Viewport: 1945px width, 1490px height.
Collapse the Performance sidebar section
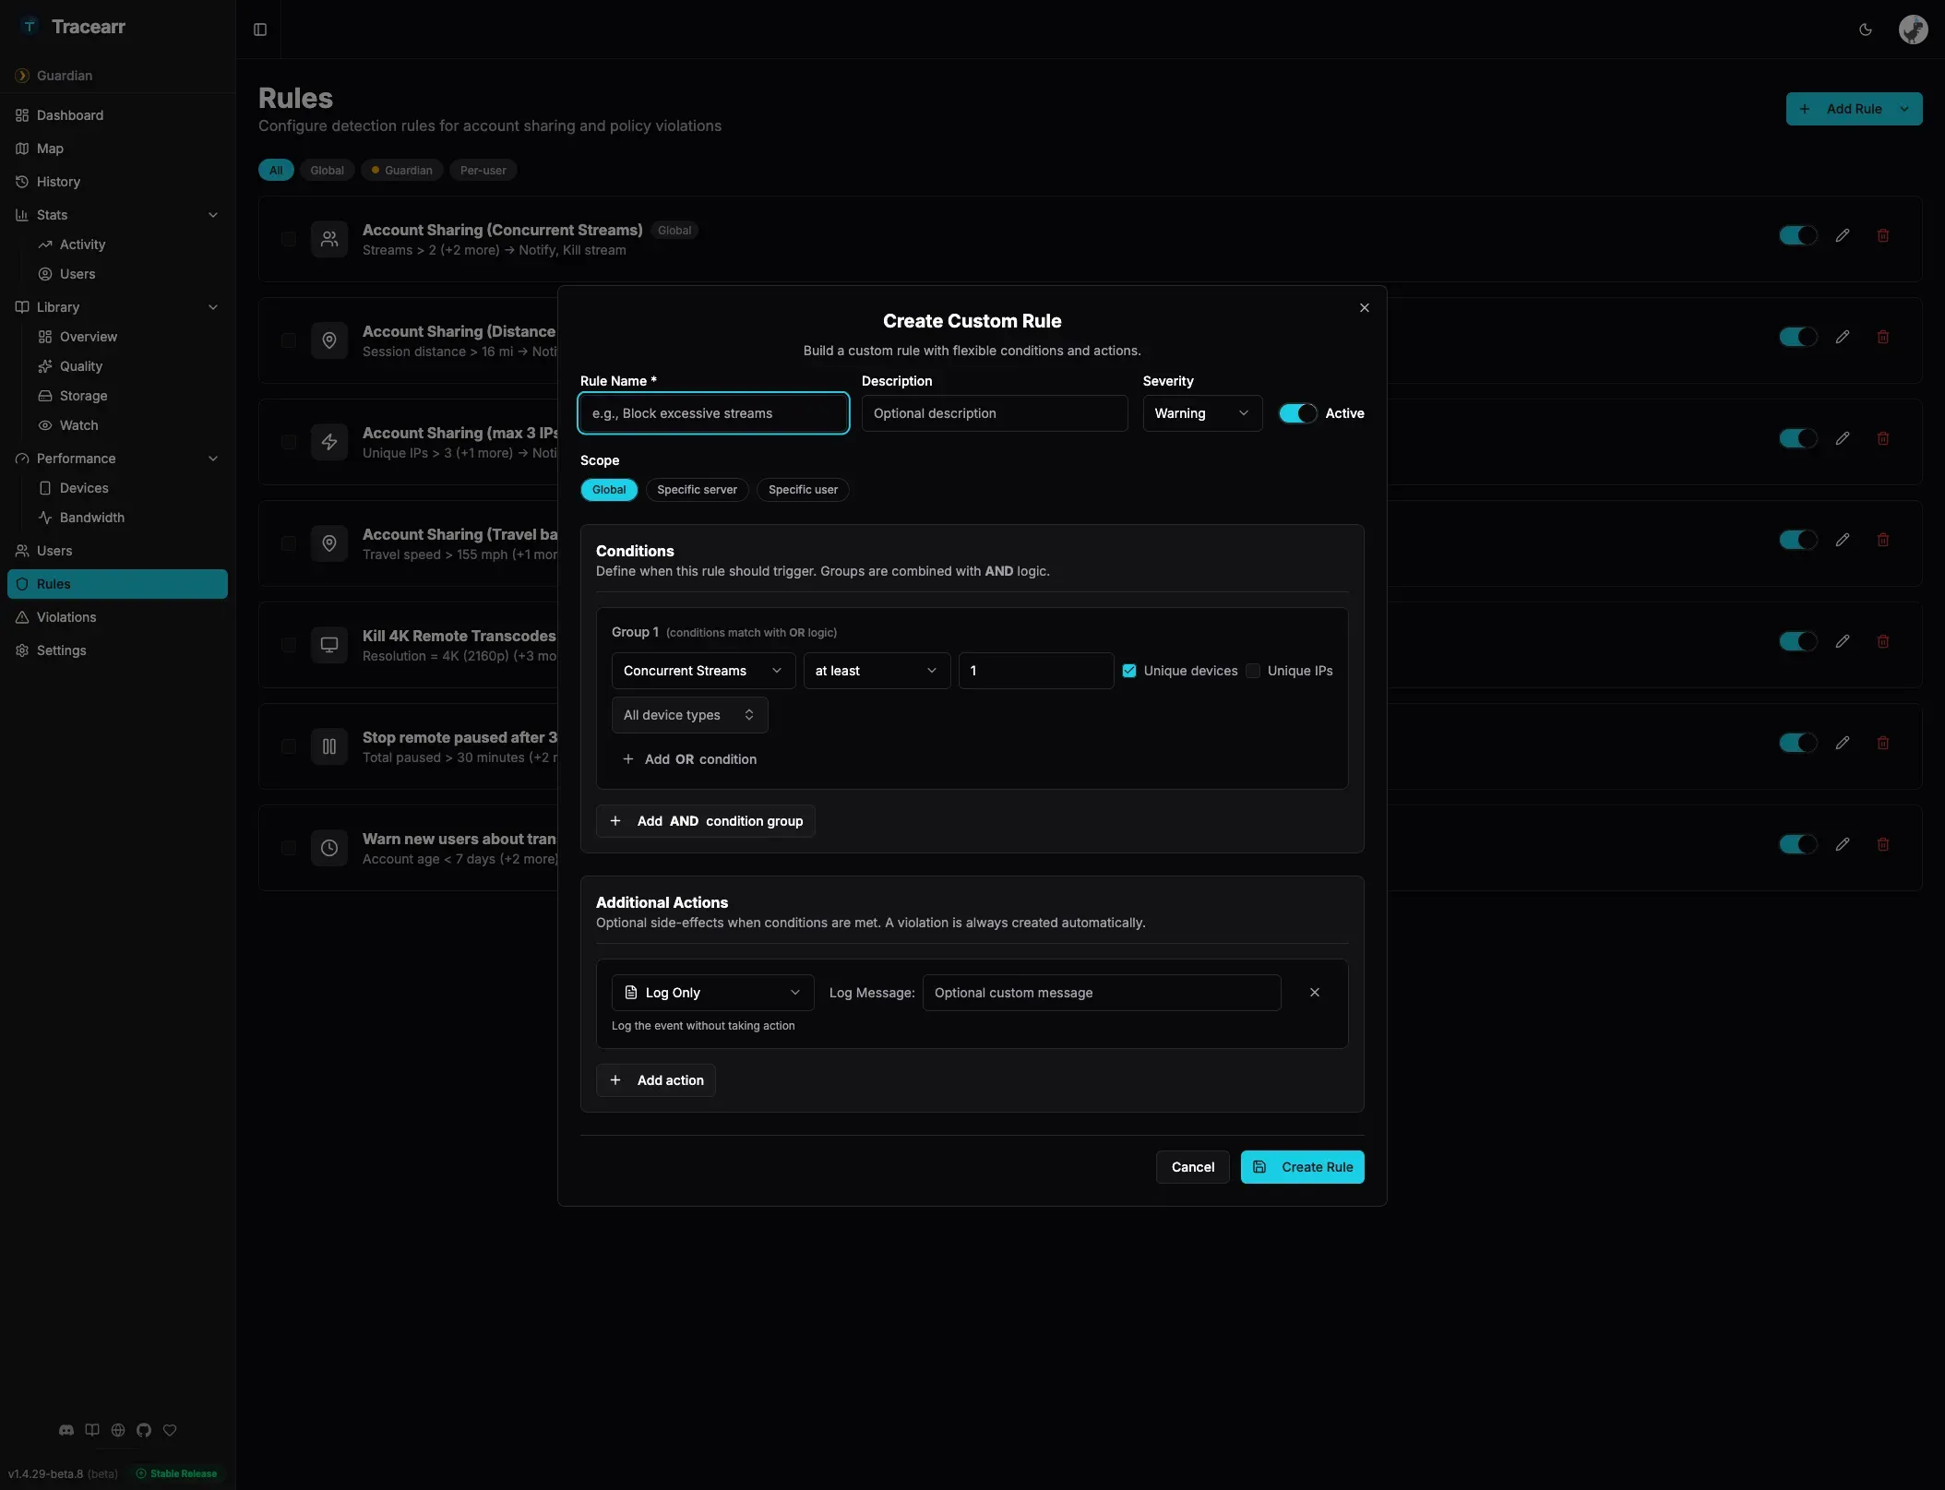tap(213, 459)
